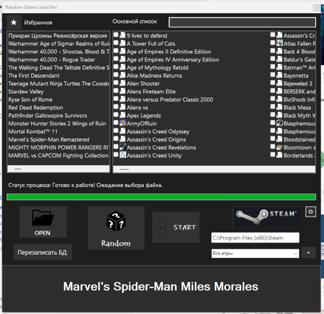Image resolution: width=324 pixels, height=314 pixels.
Task: Select Призрак Цусимы Режиссёрская версия
Action: click(57, 36)
